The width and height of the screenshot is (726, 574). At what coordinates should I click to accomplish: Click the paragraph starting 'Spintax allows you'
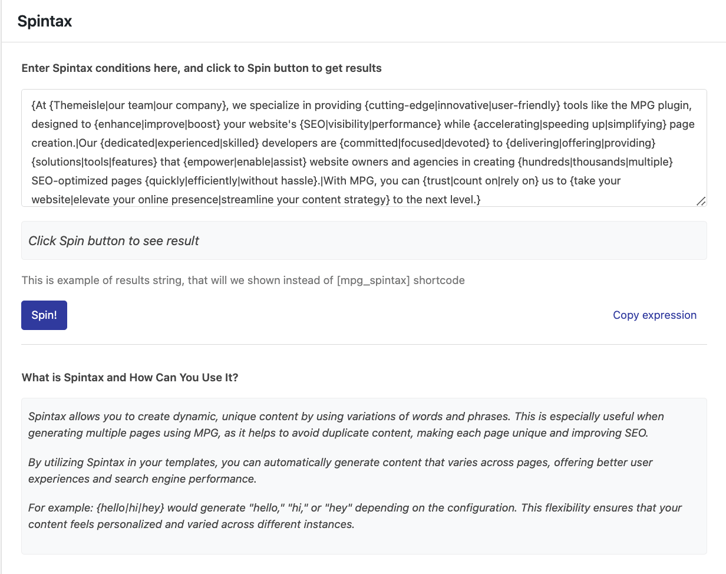(x=346, y=425)
